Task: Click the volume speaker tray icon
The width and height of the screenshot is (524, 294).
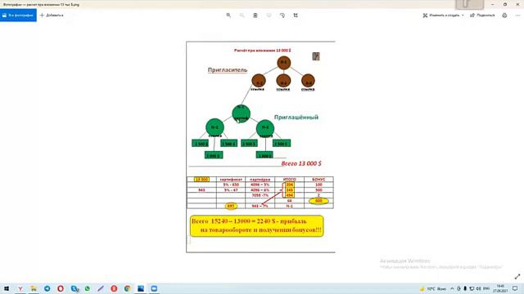Action: click(478, 288)
